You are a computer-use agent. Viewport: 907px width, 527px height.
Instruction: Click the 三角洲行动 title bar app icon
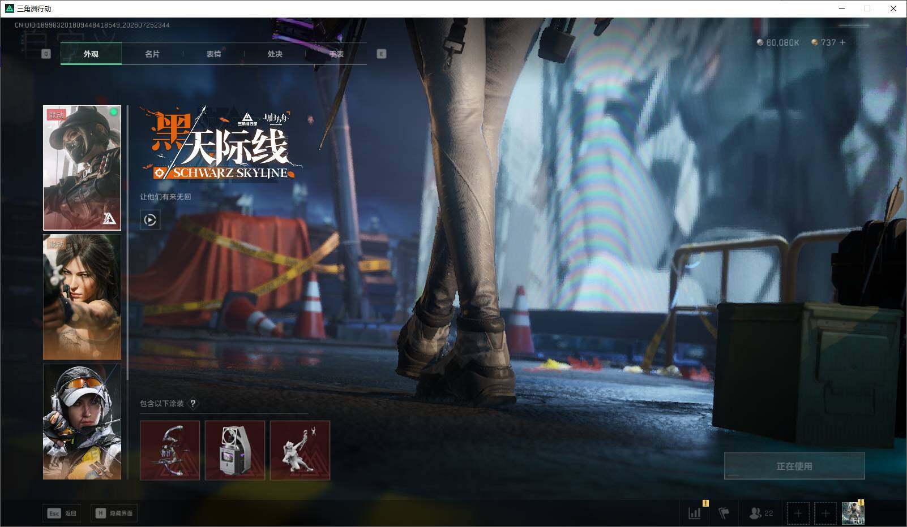coord(10,8)
